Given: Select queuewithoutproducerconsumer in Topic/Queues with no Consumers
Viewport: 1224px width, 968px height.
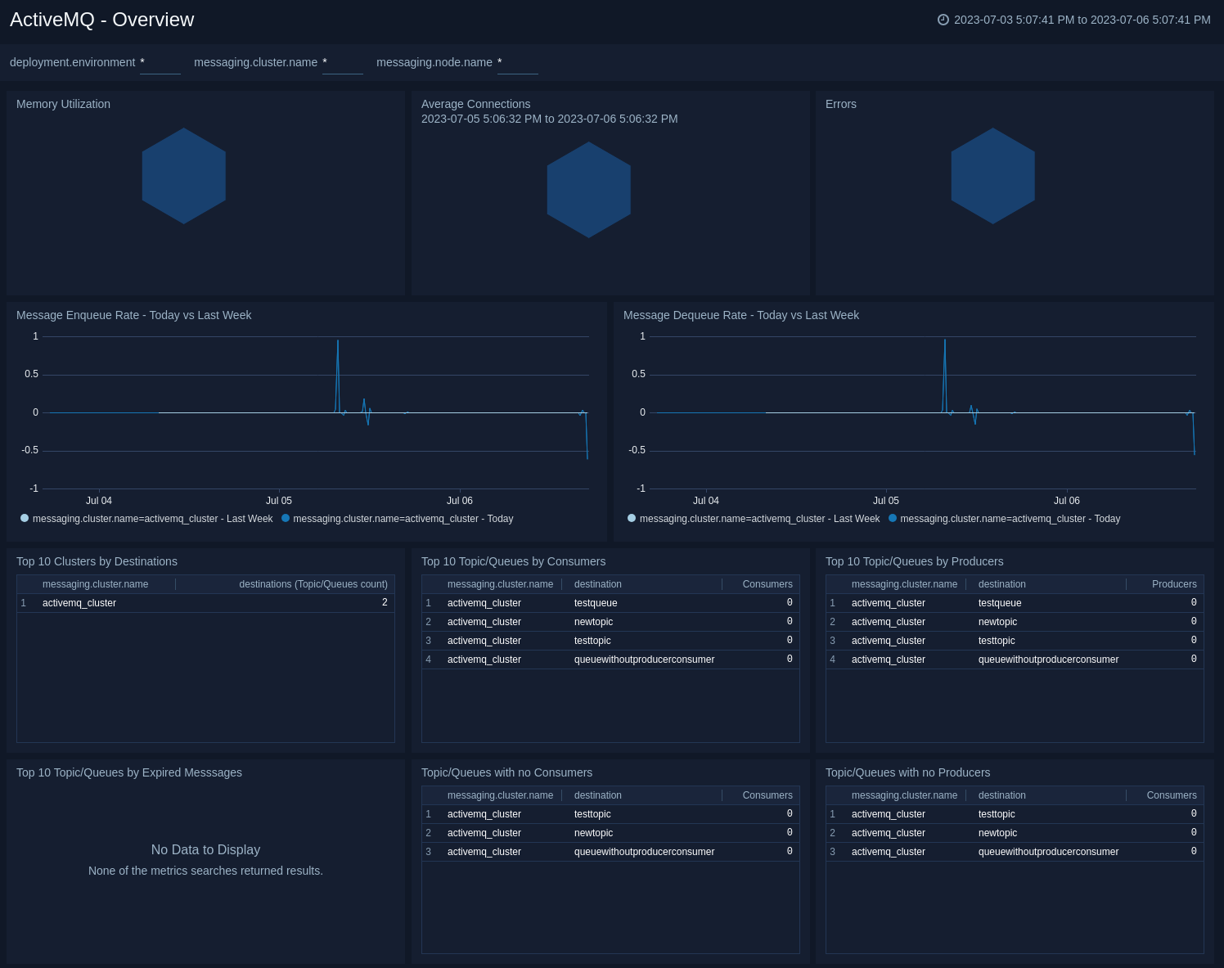Looking at the screenshot, I should (x=645, y=852).
